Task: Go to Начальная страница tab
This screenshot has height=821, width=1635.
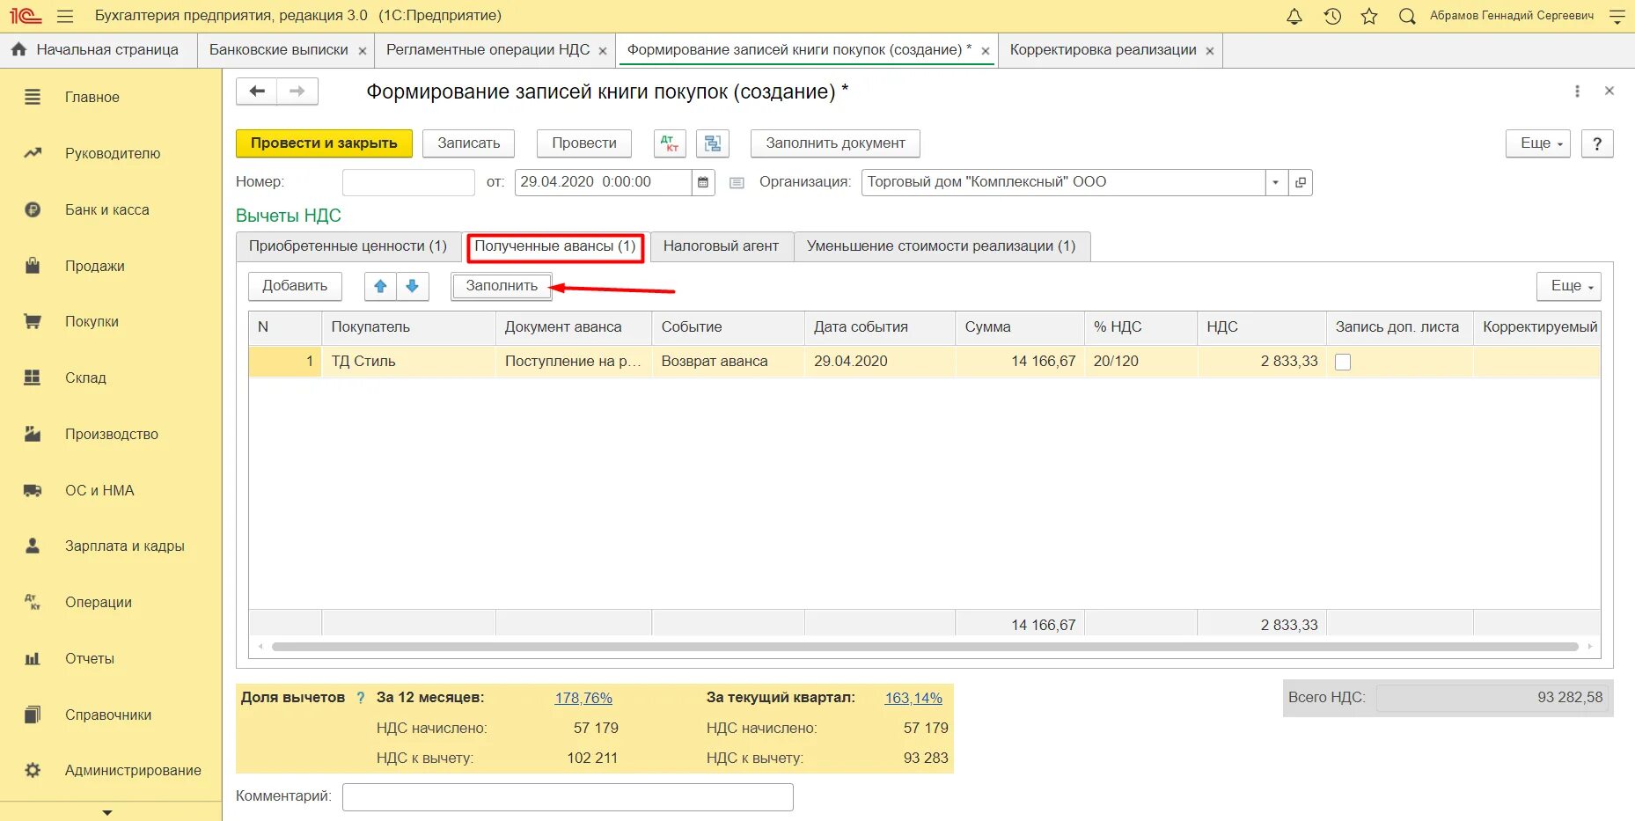Action: tap(98, 50)
